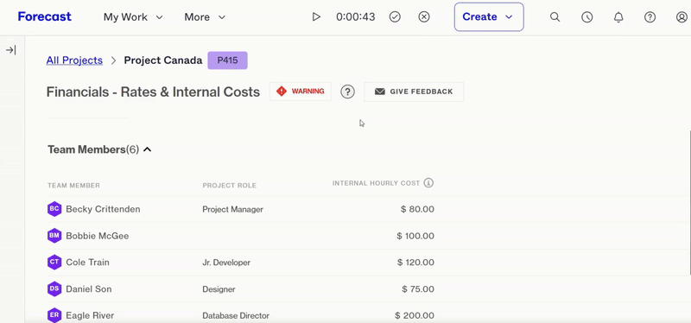Click the $ 75.00 cost value
The width and height of the screenshot is (691, 323).
pyautogui.click(x=418, y=289)
